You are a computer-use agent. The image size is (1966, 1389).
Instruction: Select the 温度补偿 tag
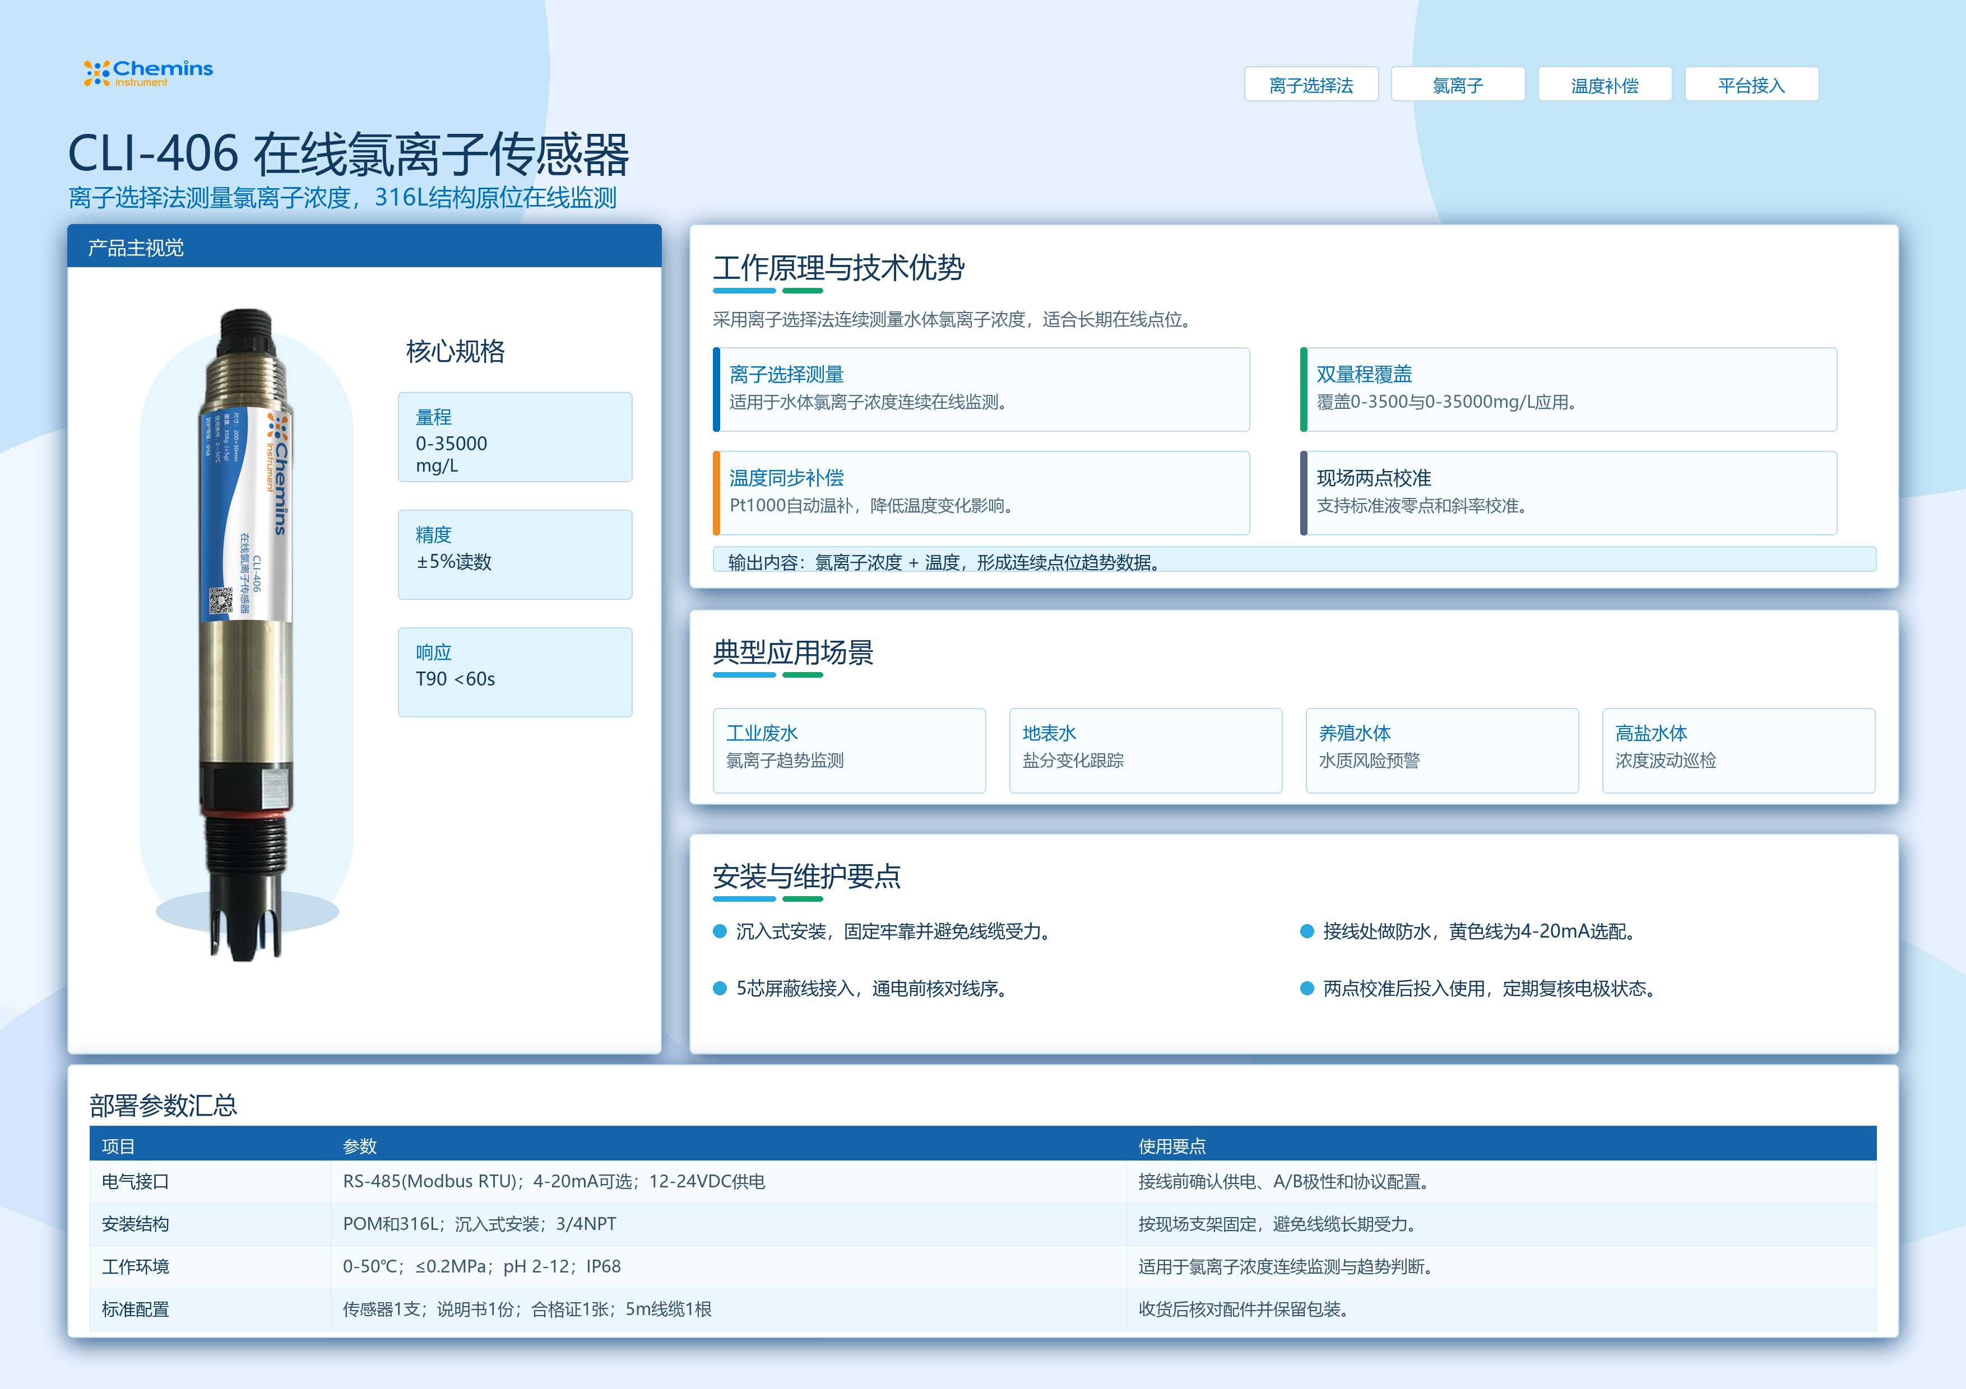tap(1605, 85)
